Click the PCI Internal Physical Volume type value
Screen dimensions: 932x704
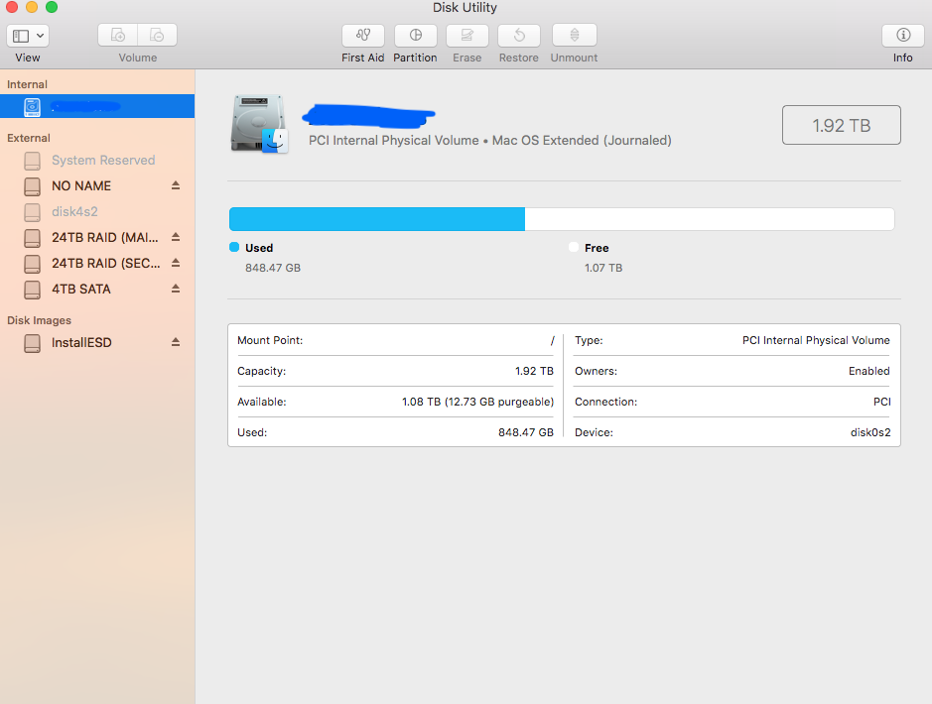[x=816, y=340]
